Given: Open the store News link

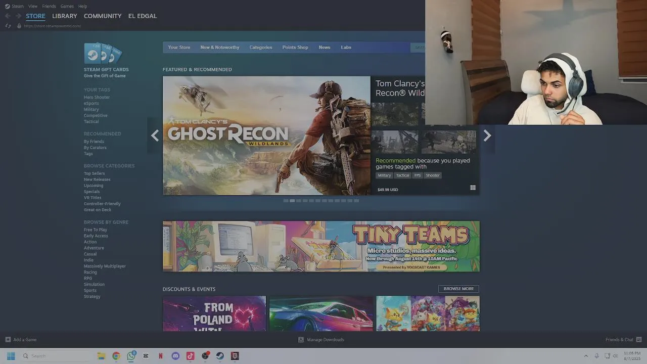Looking at the screenshot, I should tap(325, 48).
